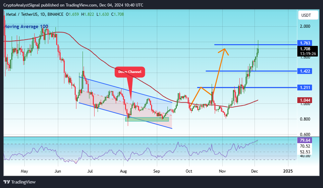Click the Jul label on time axis
323x188 pixels.
[90, 171]
